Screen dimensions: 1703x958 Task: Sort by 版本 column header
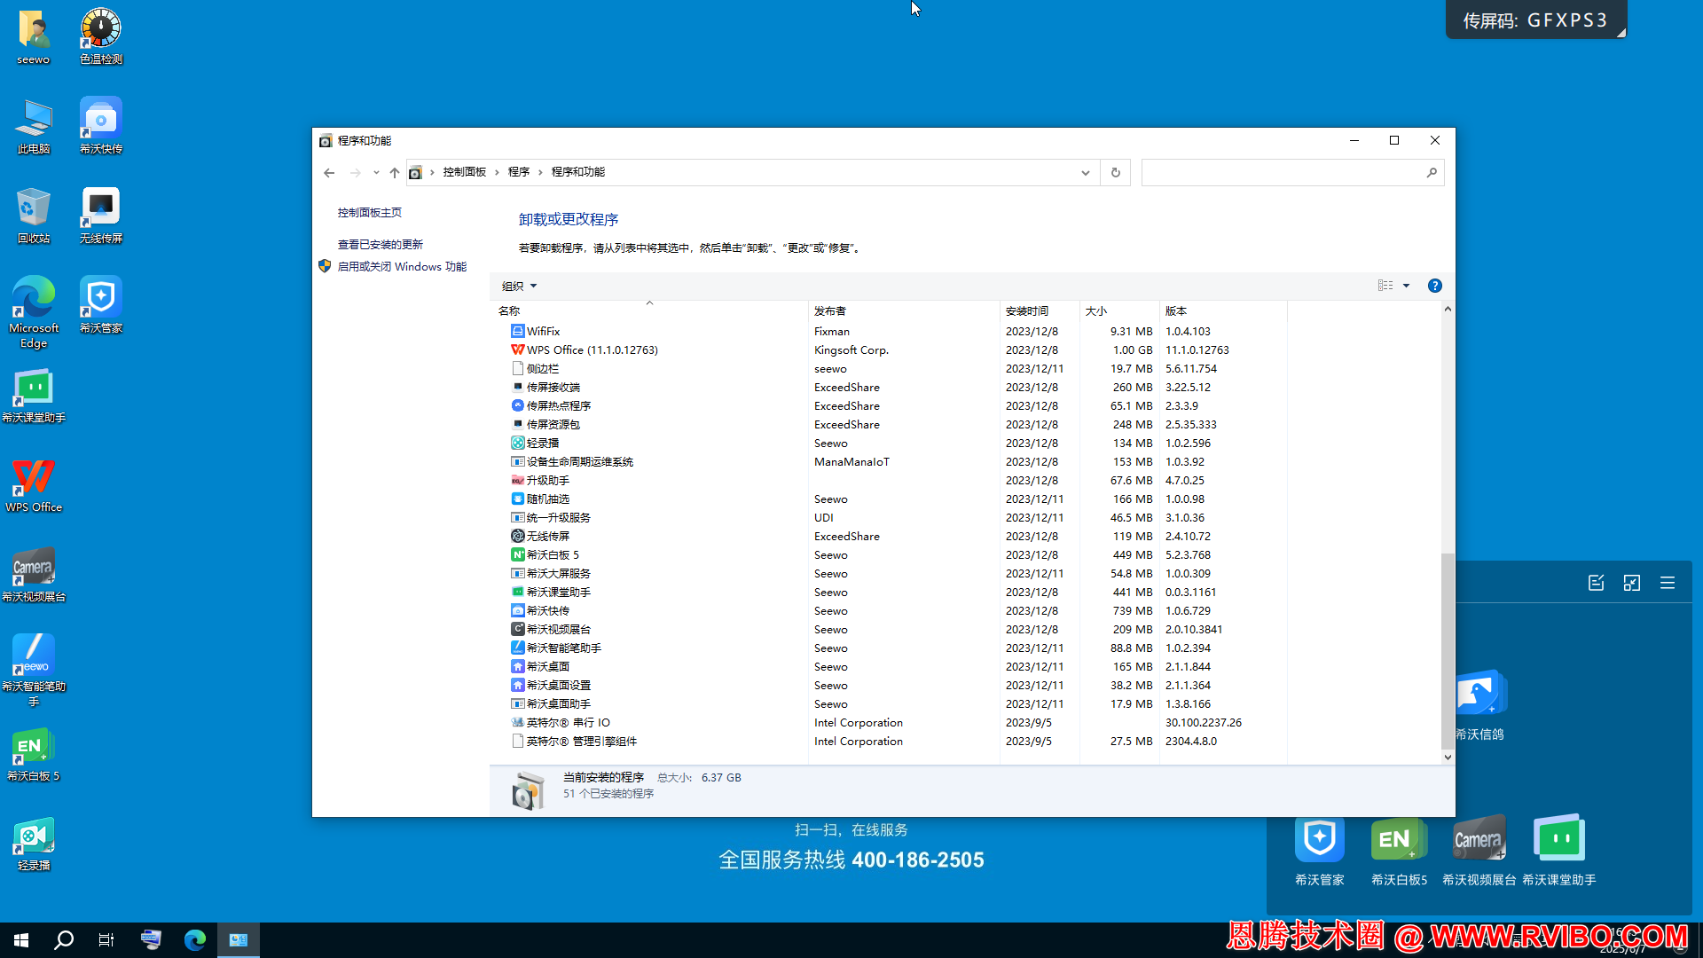coord(1223,310)
